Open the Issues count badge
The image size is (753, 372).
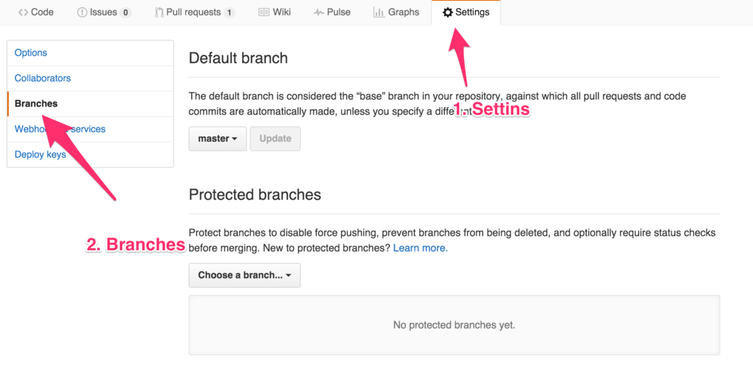(x=125, y=13)
